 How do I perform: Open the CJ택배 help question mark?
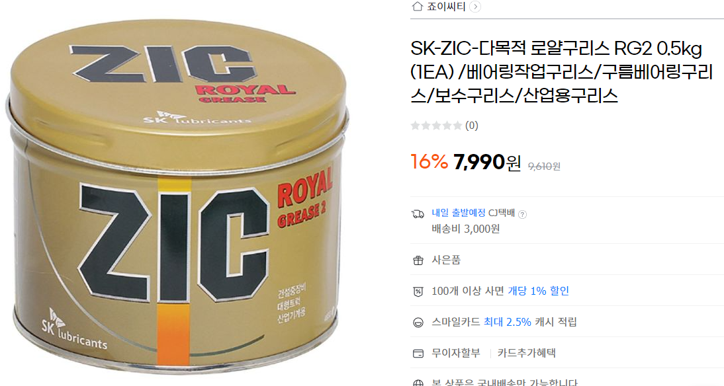pyautogui.click(x=522, y=214)
